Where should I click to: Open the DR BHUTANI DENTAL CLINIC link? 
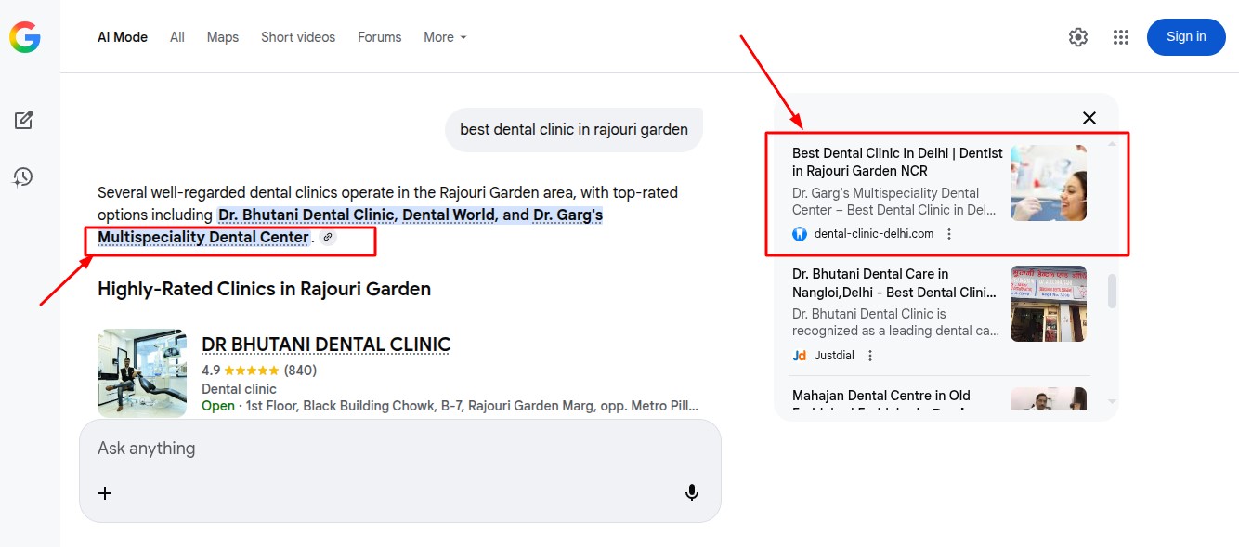(326, 345)
